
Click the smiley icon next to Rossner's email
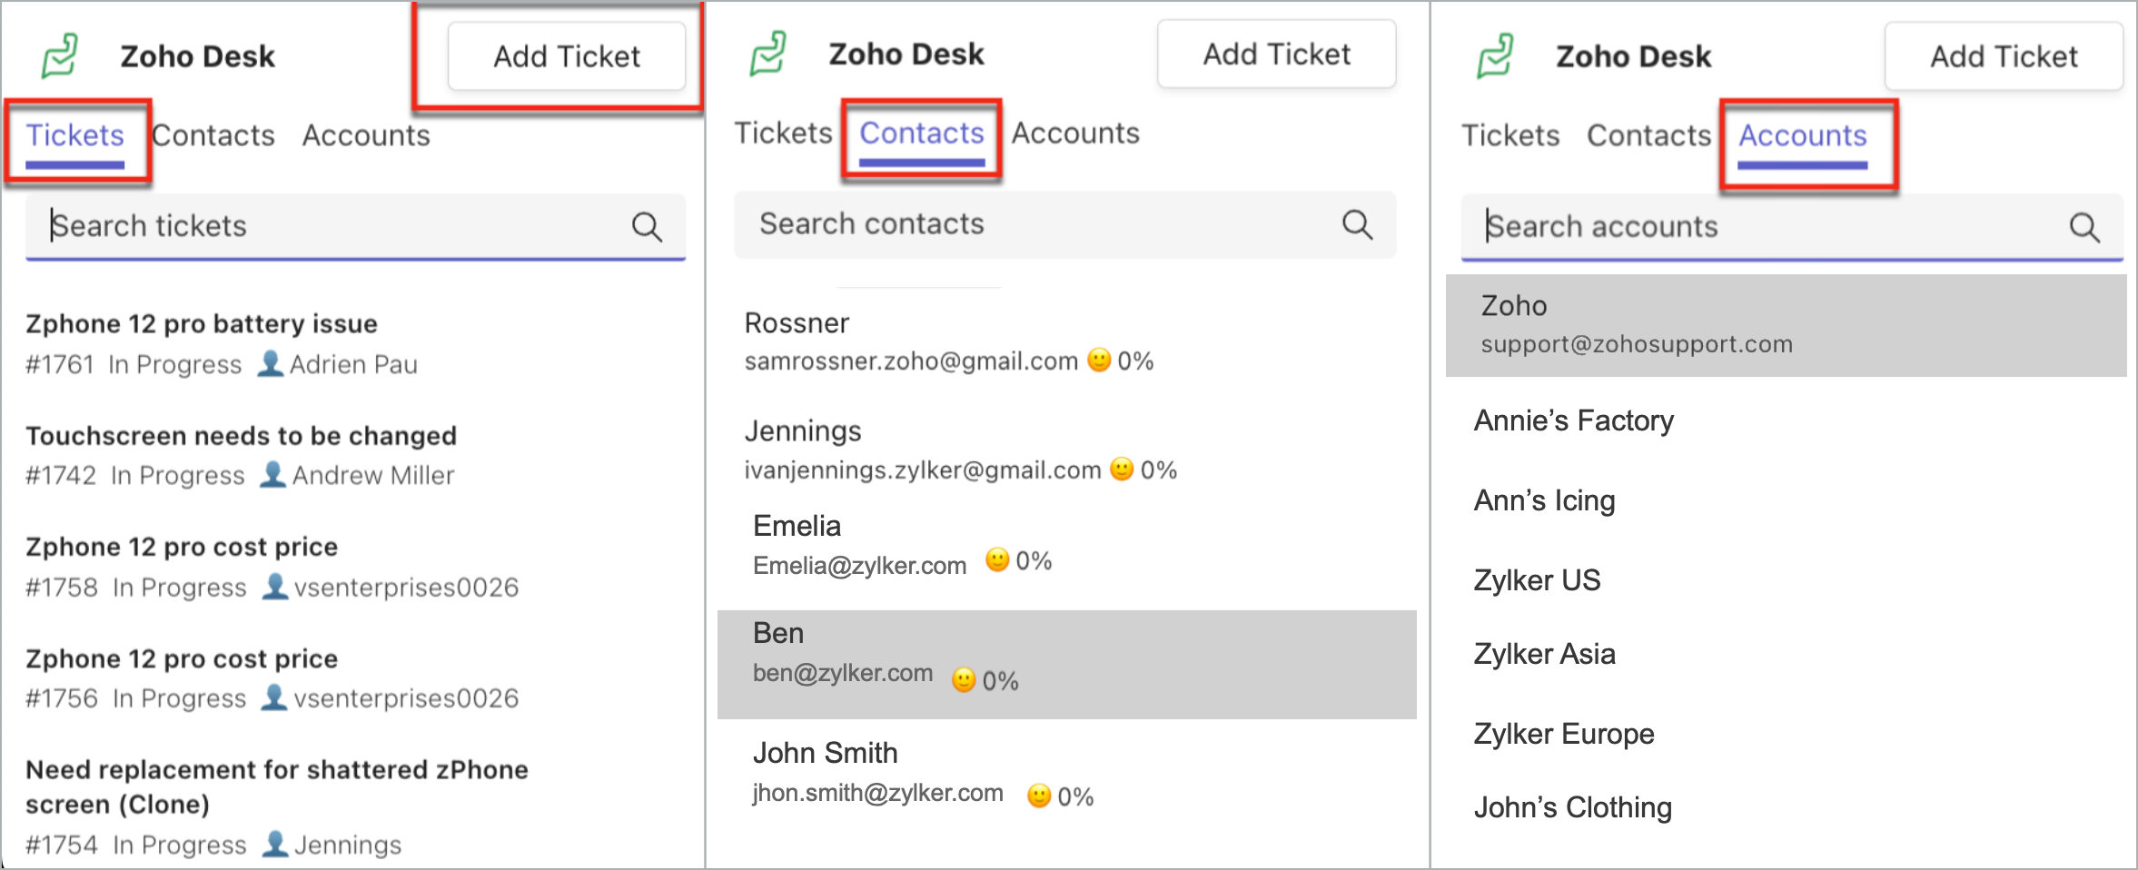point(1099,361)
